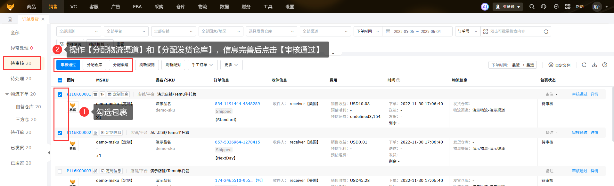Click the 分配渠道 button
The width and height of the screenshot is (614, 186).
click(x=121, y=65)
